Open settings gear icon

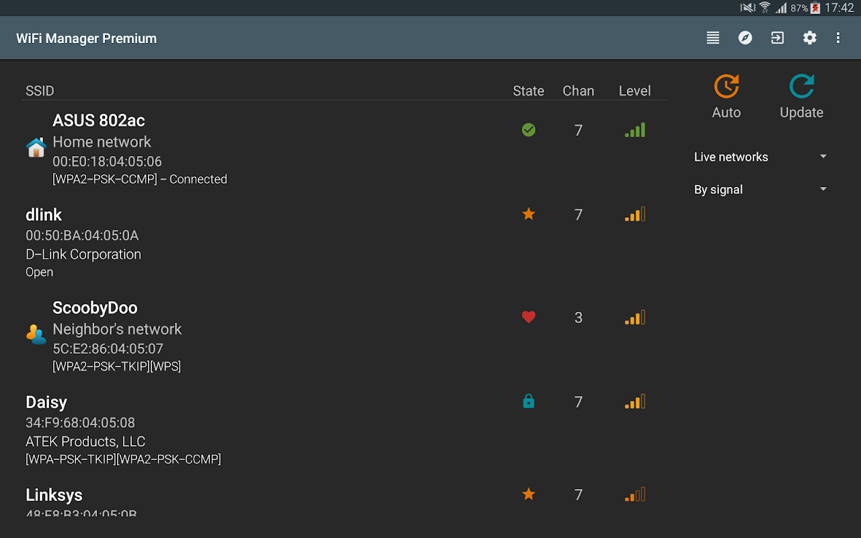810,38
